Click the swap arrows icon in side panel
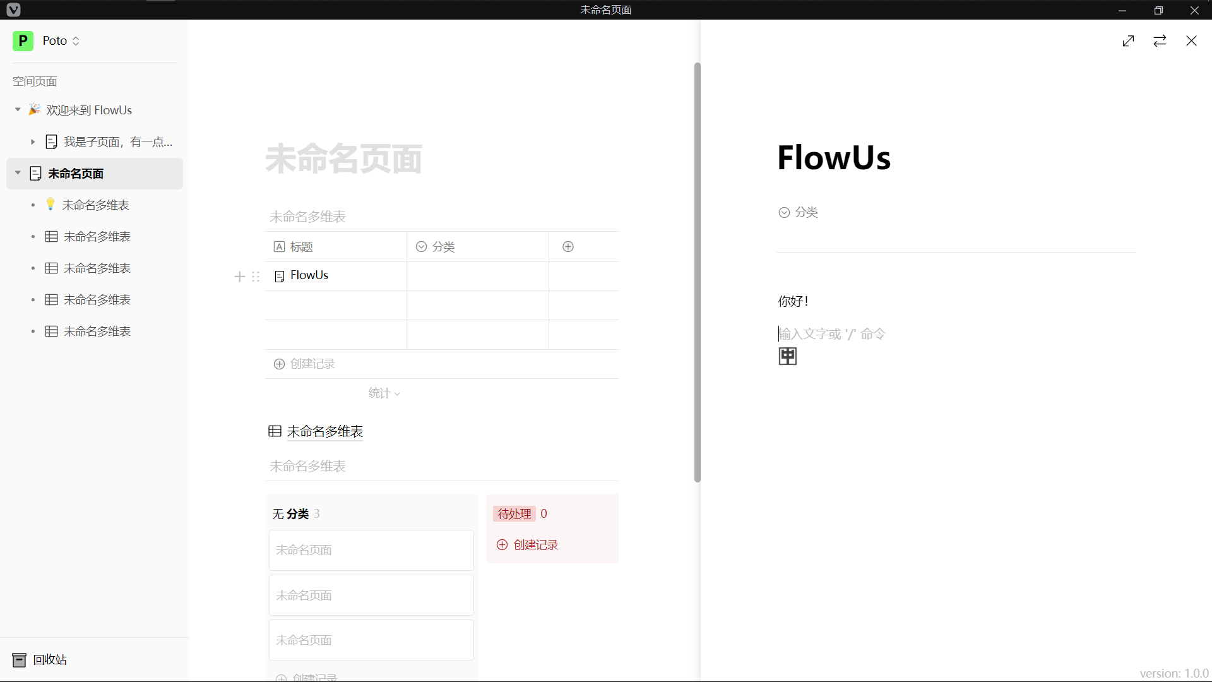Screen dimensions: 1212x682 pos(1160,41)
